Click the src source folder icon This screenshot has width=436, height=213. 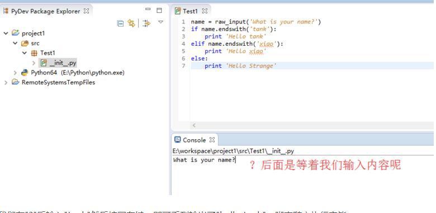(25, 44)
